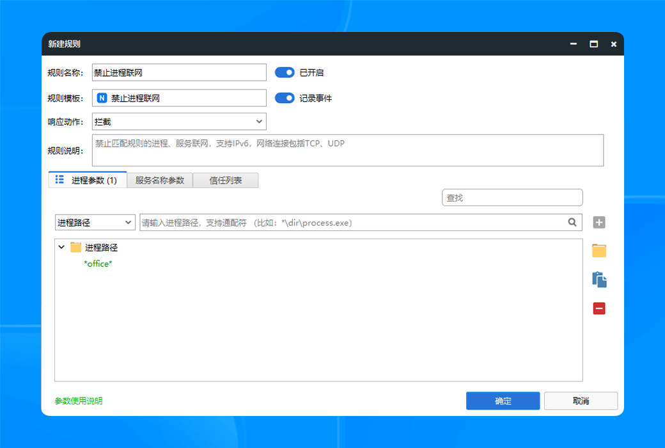
Task: Toggle the 记录事件 switch
Action: 285,98
